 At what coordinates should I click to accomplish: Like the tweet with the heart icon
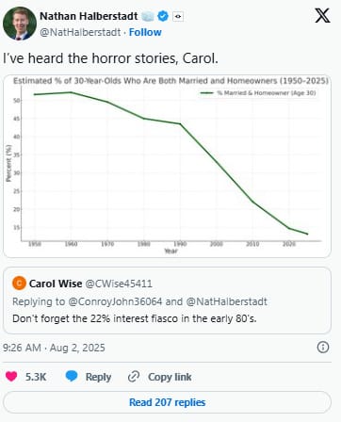[11, 376]
